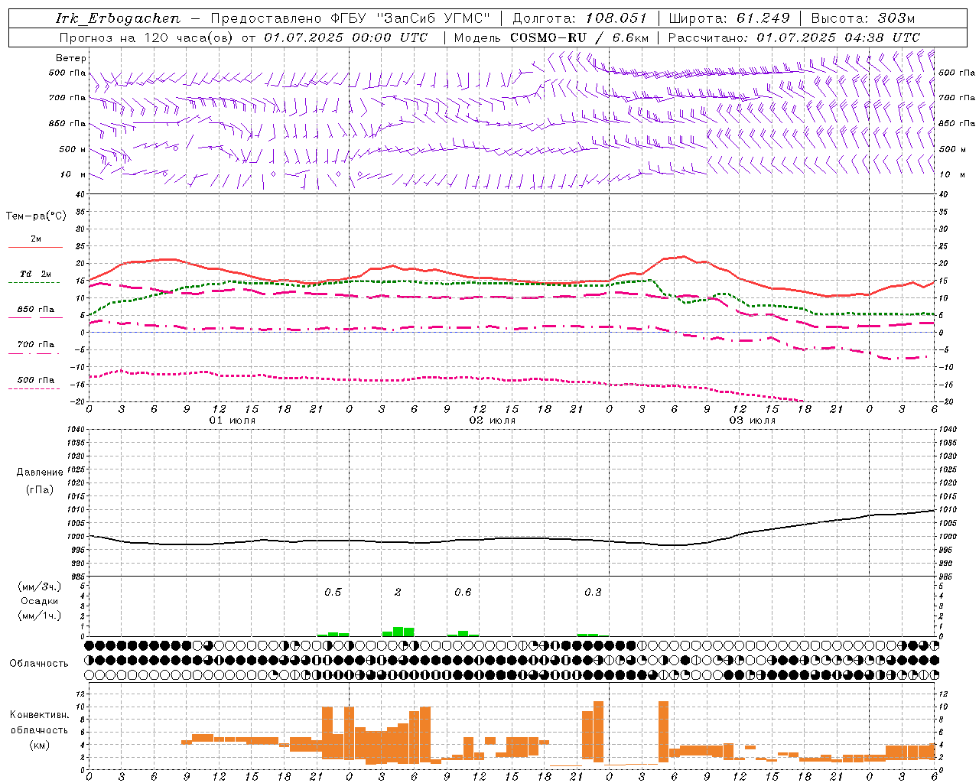Click the '02 июля' date label

pos(493,421)
